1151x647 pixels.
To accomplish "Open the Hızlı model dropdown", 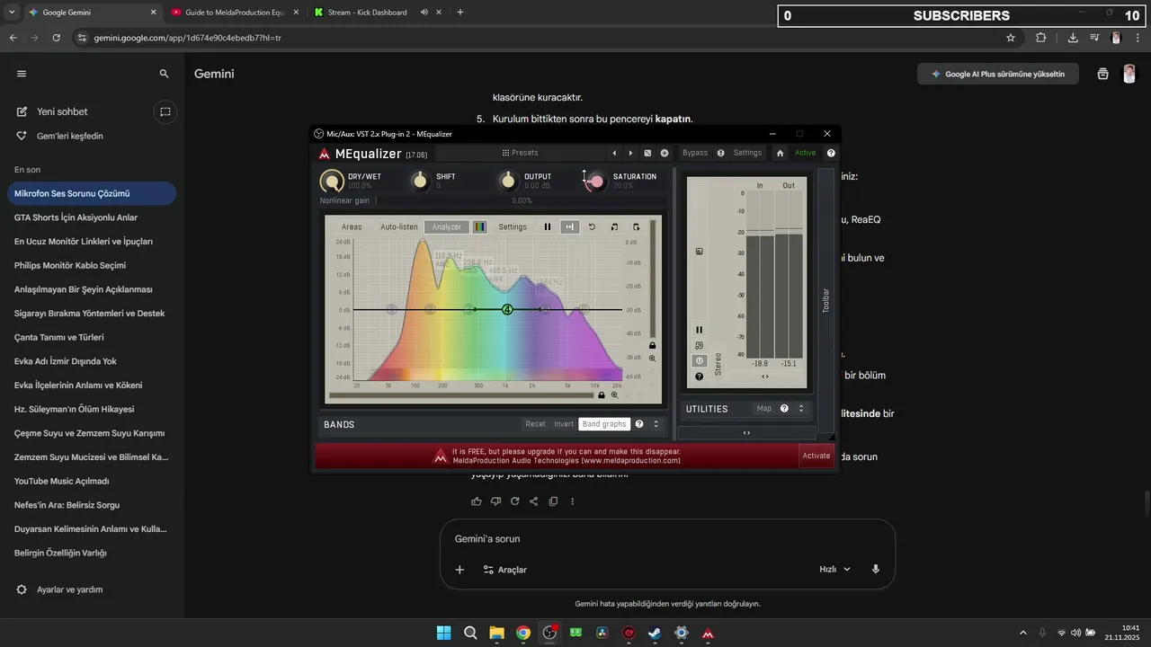I will 834,570.
